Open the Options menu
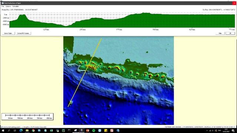 coord(8,6)
